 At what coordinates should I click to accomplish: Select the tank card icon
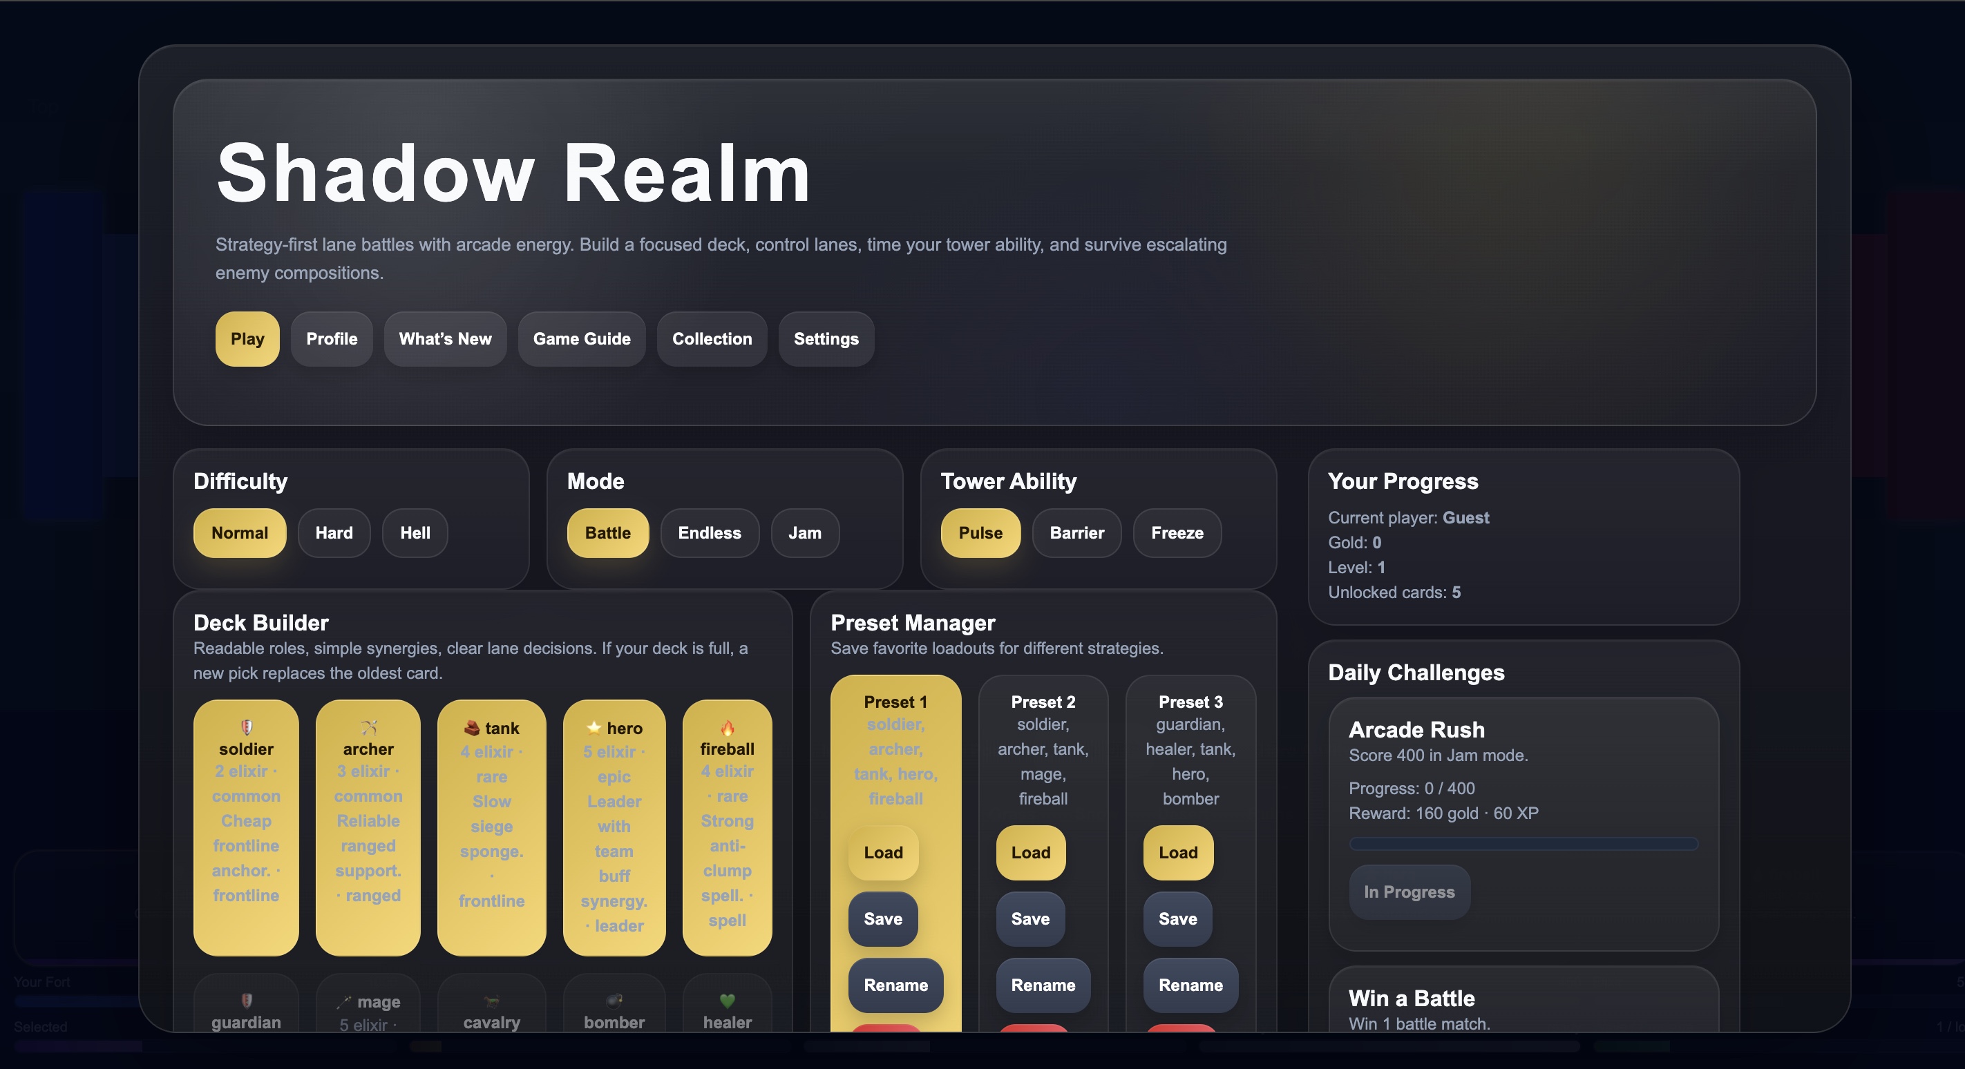(x=471, y=728)
